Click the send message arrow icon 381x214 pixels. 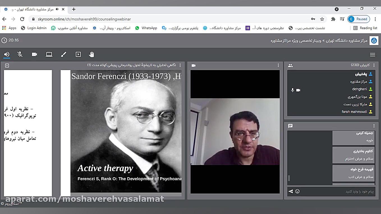click(x=291, y=191)
